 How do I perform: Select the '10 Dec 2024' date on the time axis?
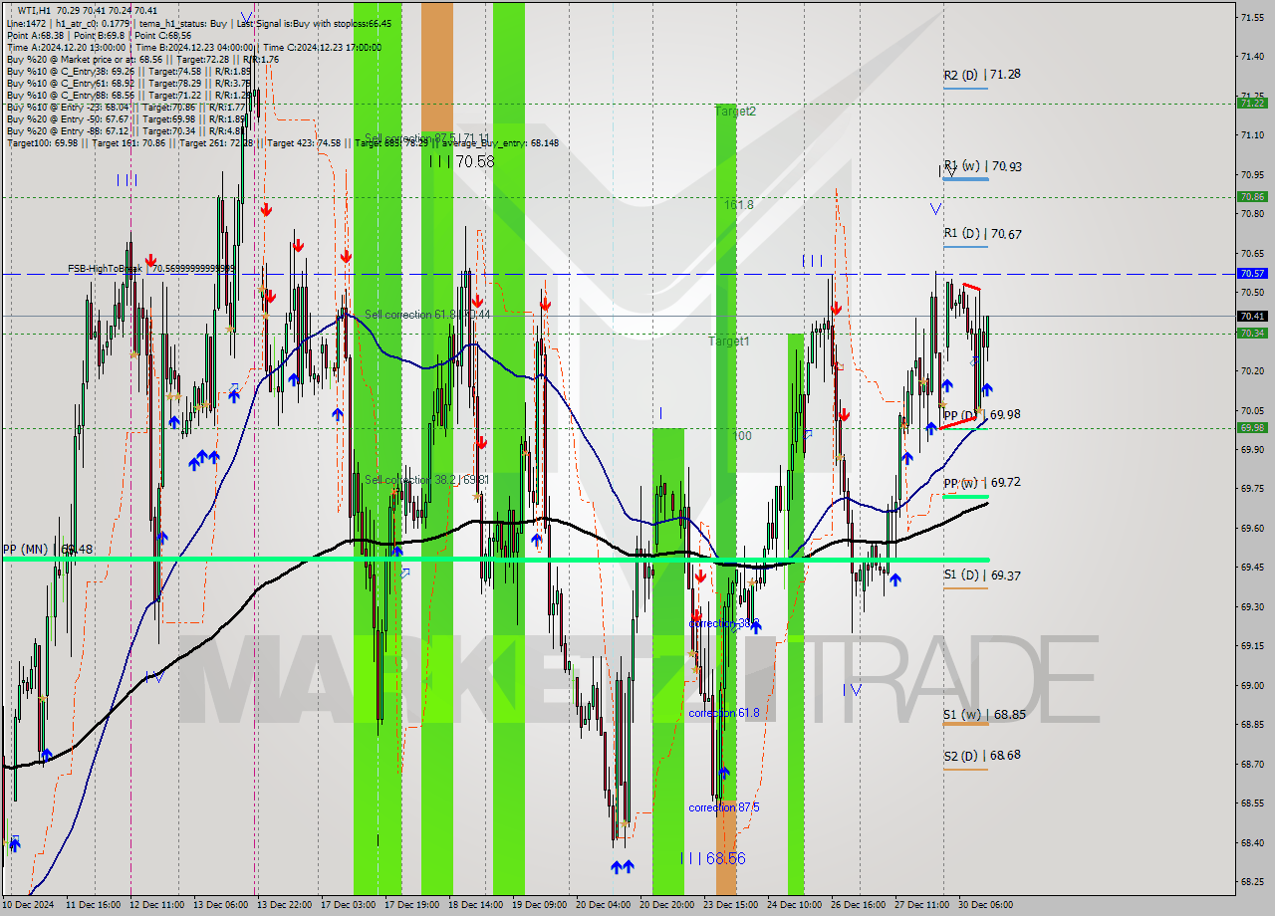[29, 905]
